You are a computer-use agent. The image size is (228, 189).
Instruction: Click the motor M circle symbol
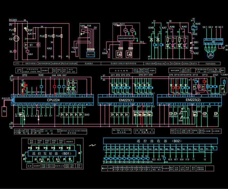click(x=210, y=55)
